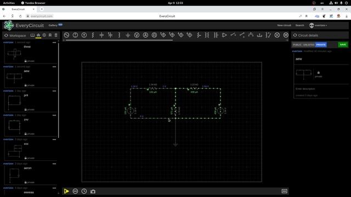Click the wire toggle icon at bottom
The image size is (351, 197).
pos(75,191)
